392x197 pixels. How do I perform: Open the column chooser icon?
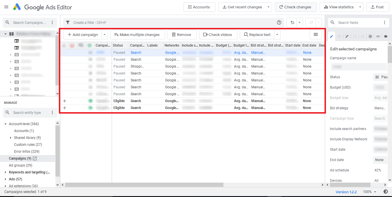[316, 35]
